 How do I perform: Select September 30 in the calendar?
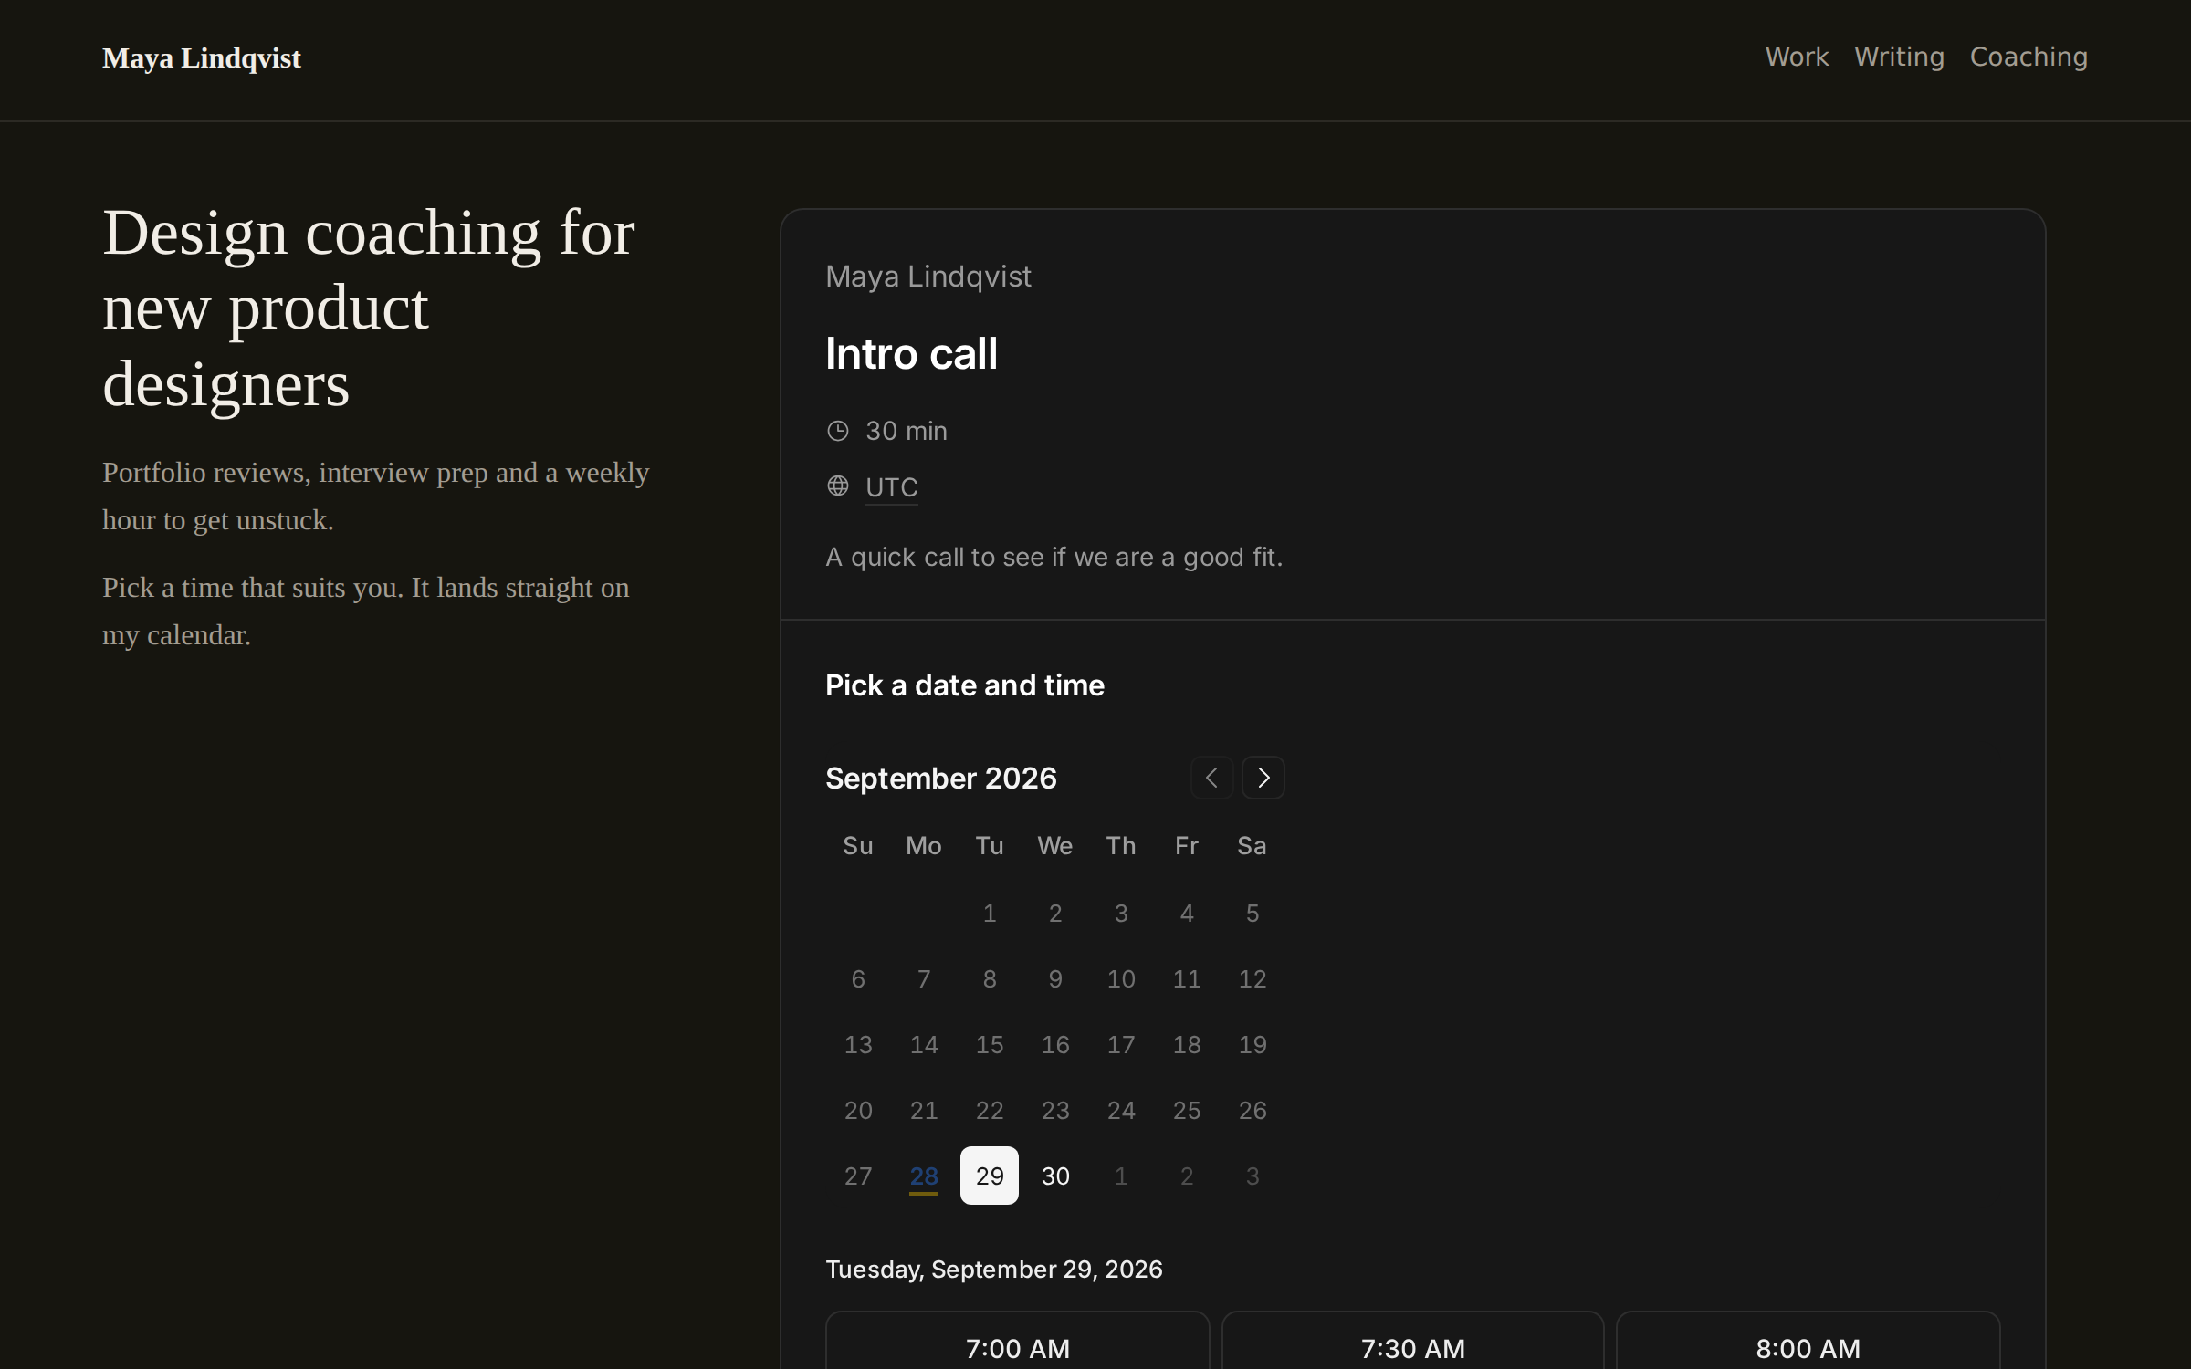[1055, 1176]
